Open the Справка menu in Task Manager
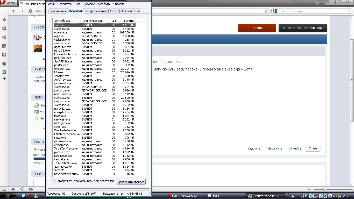 coord(119,4)
